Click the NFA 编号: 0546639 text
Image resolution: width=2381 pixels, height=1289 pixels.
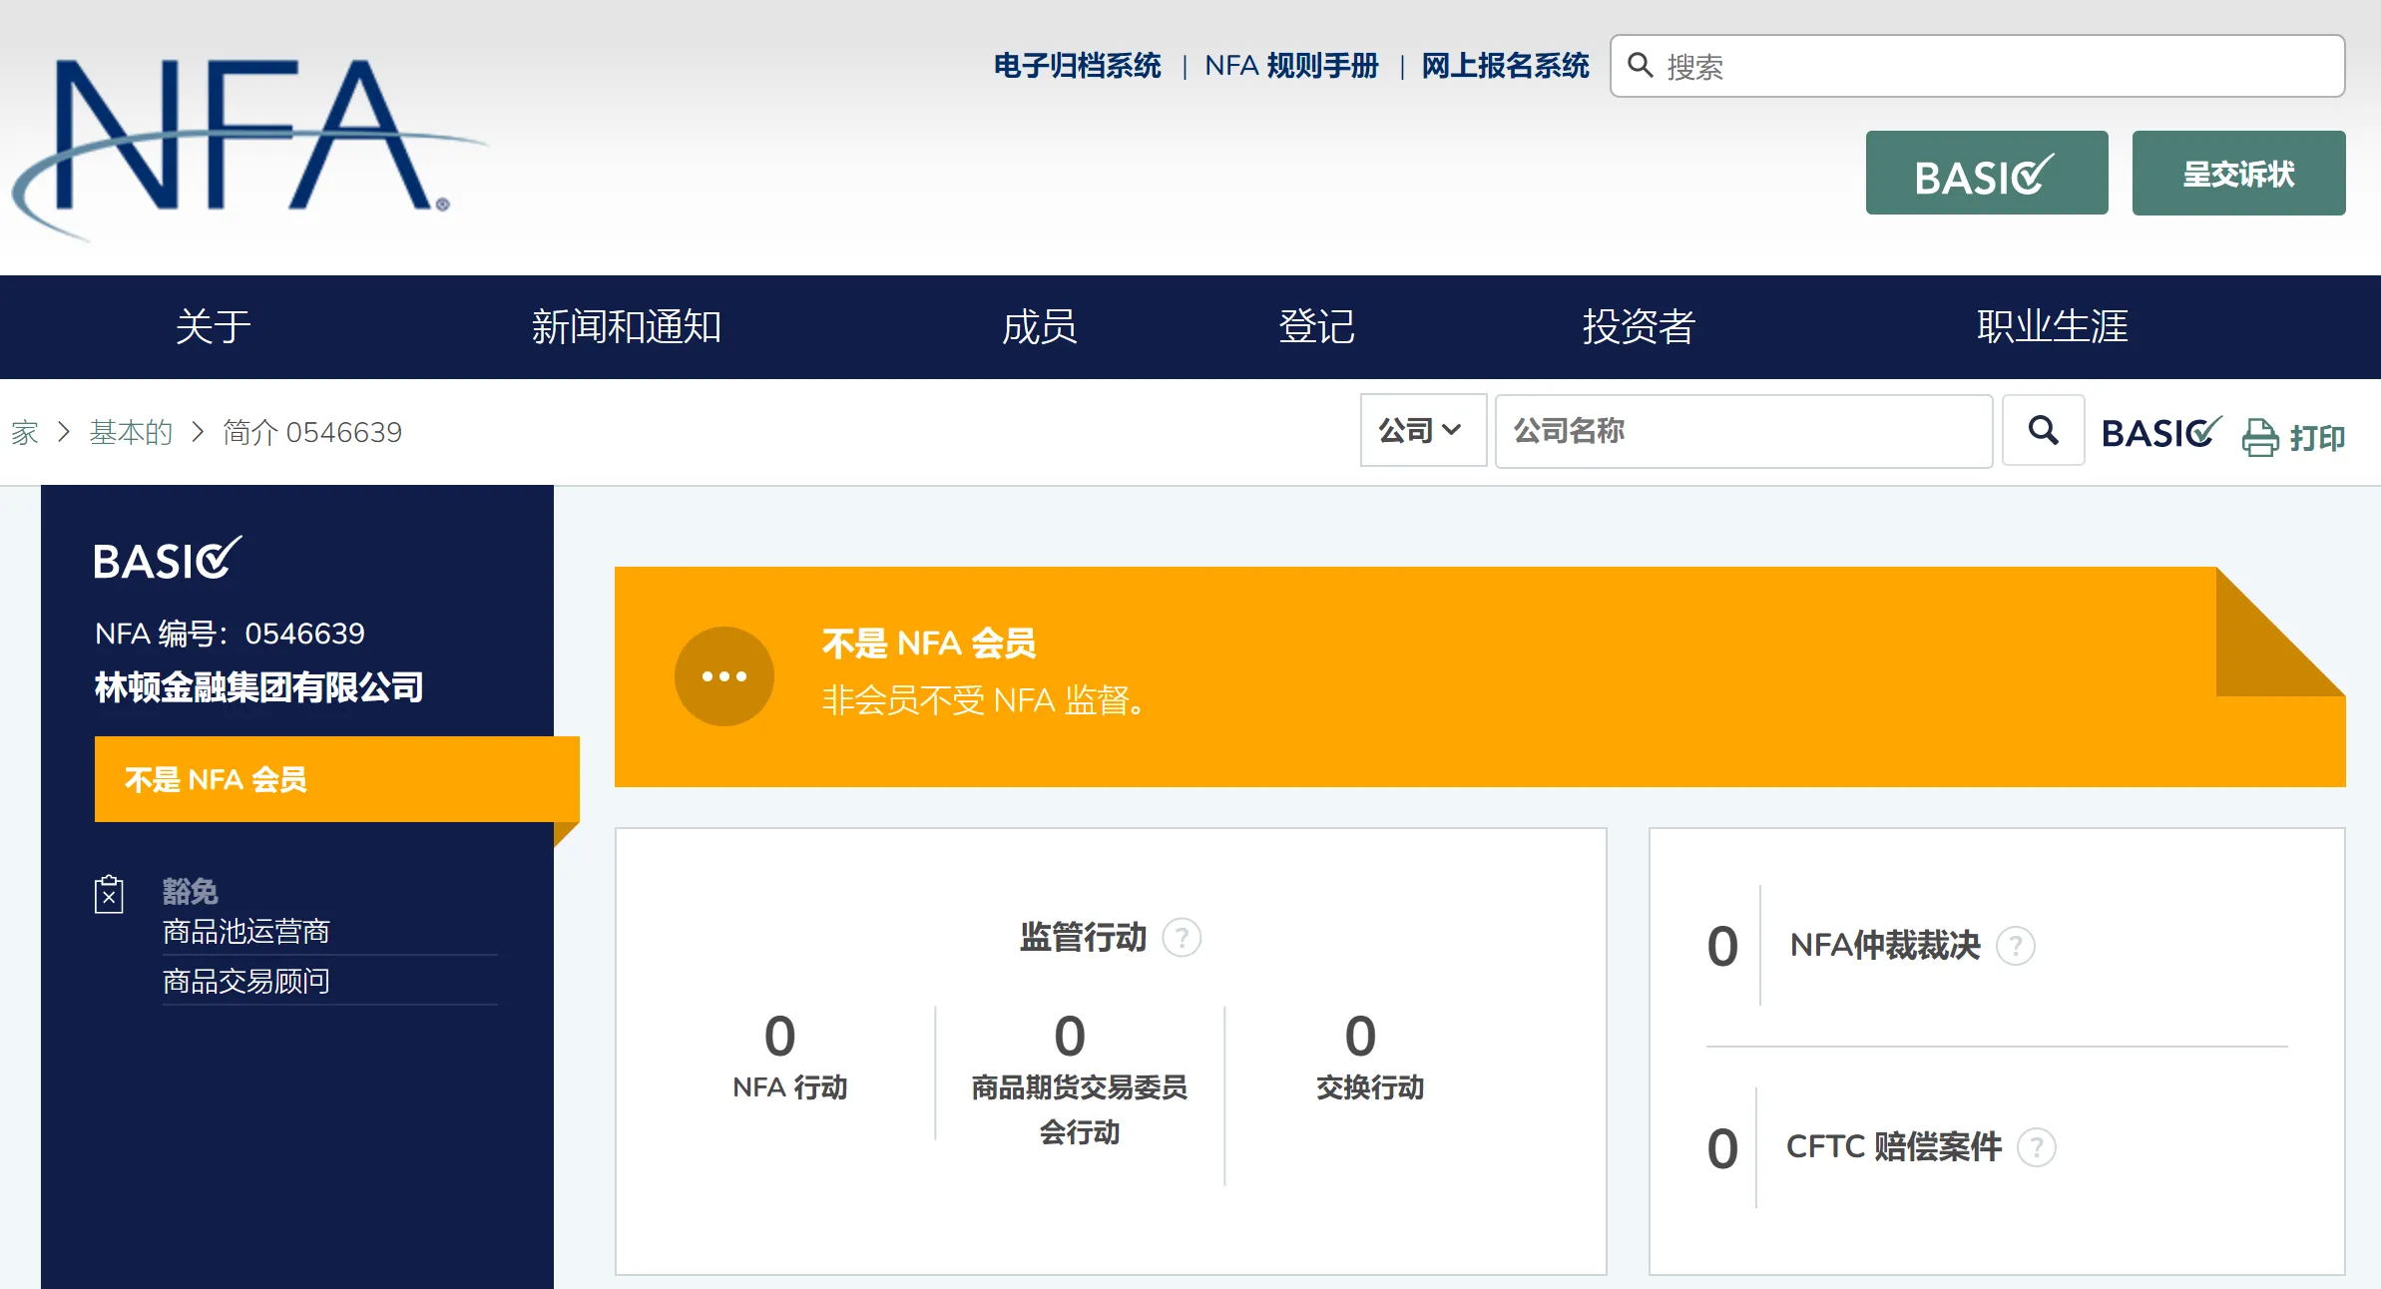[x=230, y=633]
